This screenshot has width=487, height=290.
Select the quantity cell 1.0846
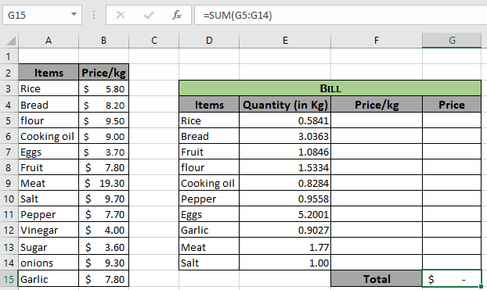285,152
